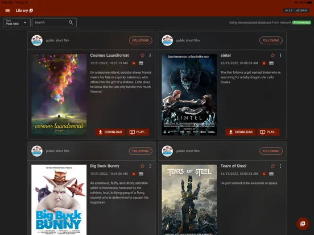Viewport: 314px width, 235px height.
Task: Play the Cosmos Laundromat film
Action: point(138,132)
